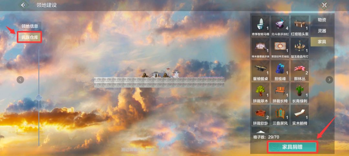Pick the 拼裁软卧 sofa item
349x156 pixels.
click(260, 115)
